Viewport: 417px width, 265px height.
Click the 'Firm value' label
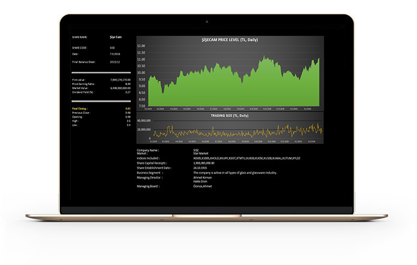click(79, 80)
